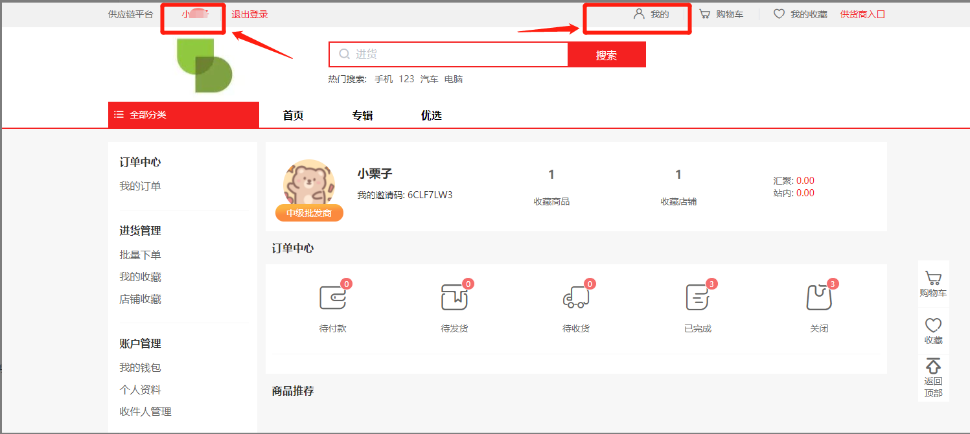Open the 我的 user menu in top bar

pyautogui.click(x=651, y=14)
